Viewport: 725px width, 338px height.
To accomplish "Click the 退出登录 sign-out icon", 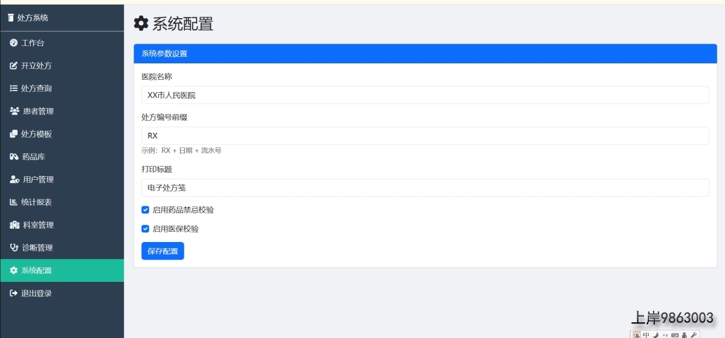I will coord(14,293).
